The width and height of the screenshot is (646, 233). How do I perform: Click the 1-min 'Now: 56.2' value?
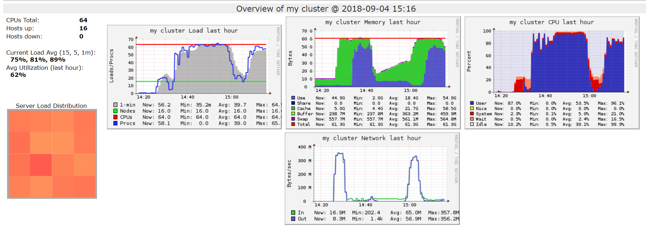point(157,105)
